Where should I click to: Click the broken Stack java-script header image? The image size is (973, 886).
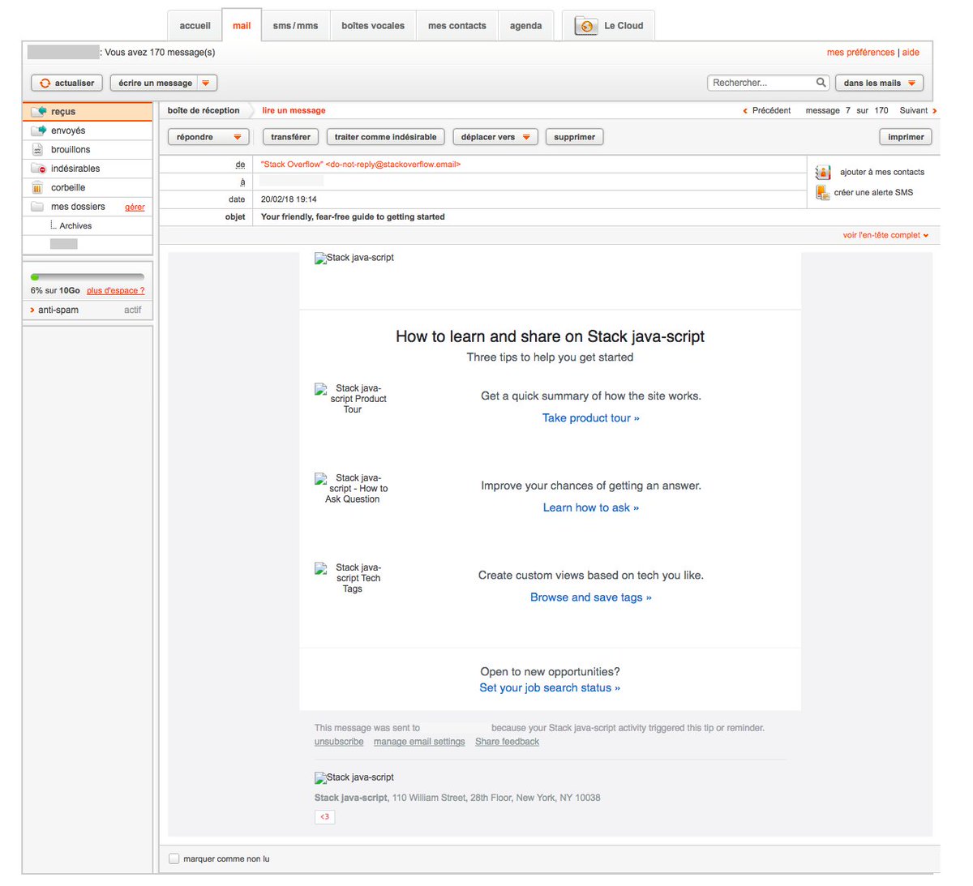click(354, 258)
